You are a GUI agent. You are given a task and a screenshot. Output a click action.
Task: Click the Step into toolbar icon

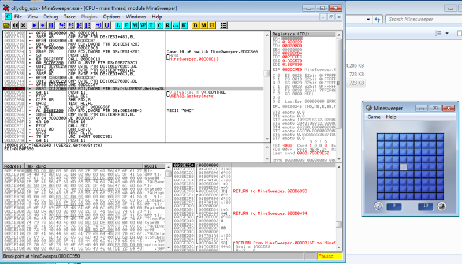pyautogui.click(x=62, y=25)
